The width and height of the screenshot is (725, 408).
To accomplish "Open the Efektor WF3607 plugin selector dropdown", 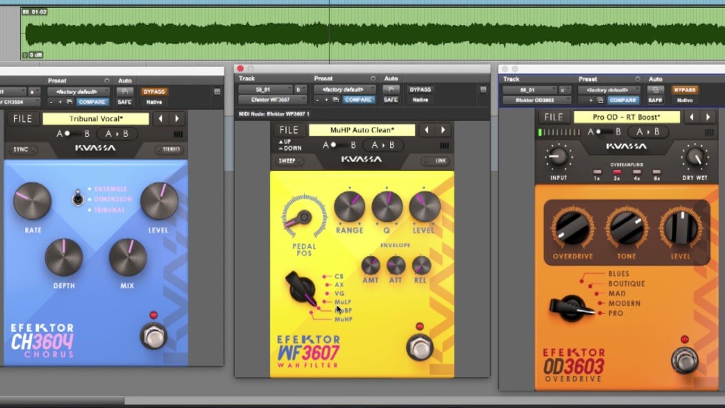I will (x=272, y=100).
